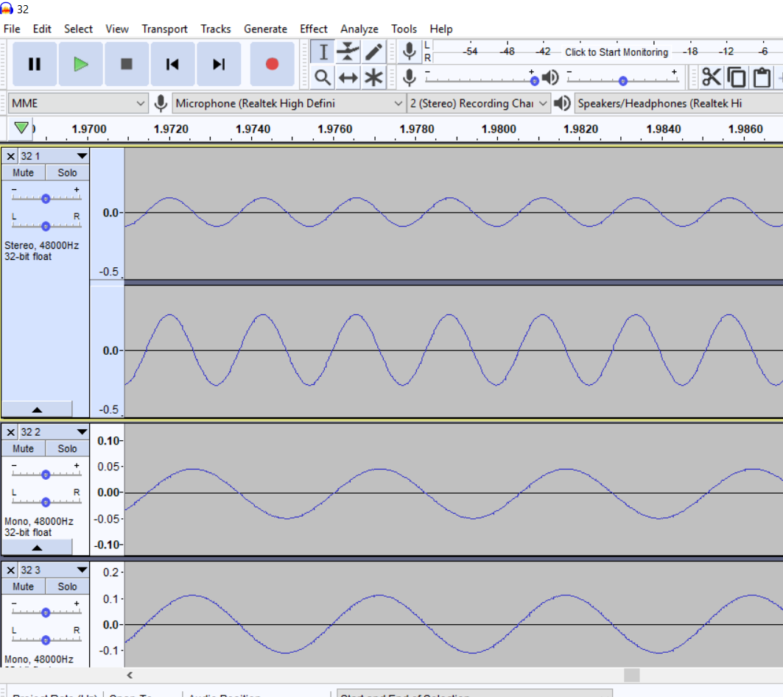The height and width of the screenshot is (697, 783).
Task: Open the Help menu
Action: tap(441, 29)
